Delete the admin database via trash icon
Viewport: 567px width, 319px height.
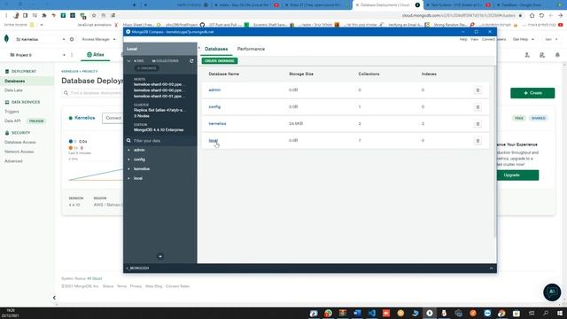[x=478, y=90]
